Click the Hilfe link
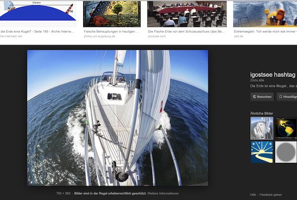This screenshot has width=297, height=200. tap(252, 195)
